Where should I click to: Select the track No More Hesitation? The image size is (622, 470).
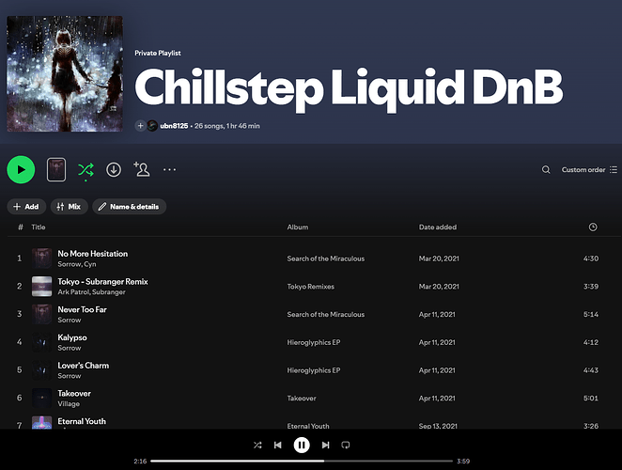93,254
